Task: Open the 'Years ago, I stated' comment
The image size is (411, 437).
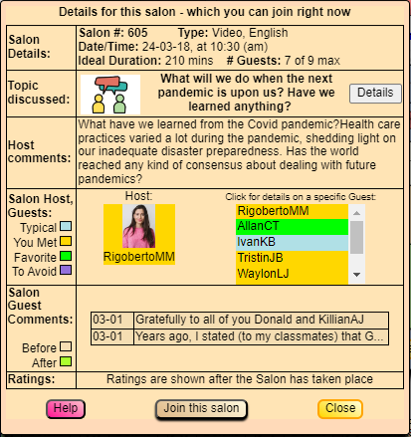Action: [261, 336]
